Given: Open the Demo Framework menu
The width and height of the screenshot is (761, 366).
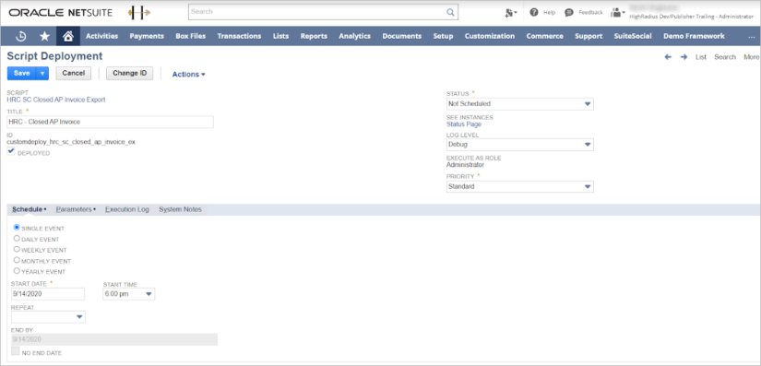Looking at the screenshot, I should pyautogui.click(x=694, y=36).
